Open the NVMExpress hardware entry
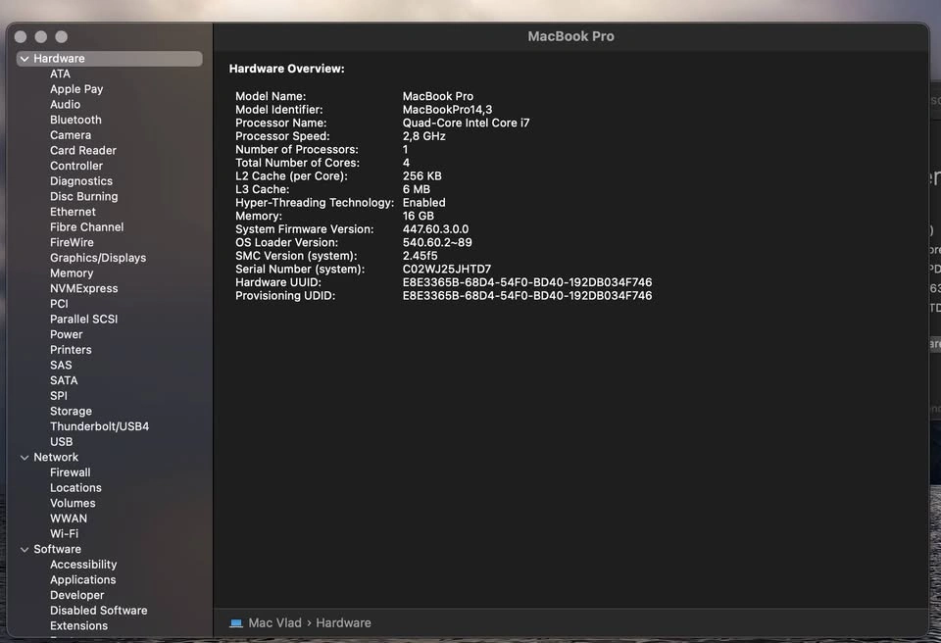 pyautogui.click(x=83, y=289)
